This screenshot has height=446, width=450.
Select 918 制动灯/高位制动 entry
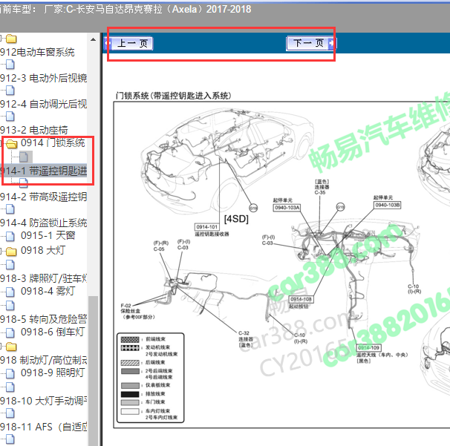pos(43,360)
